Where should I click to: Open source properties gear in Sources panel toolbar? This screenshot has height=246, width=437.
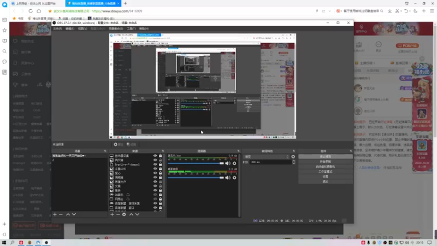124,214
